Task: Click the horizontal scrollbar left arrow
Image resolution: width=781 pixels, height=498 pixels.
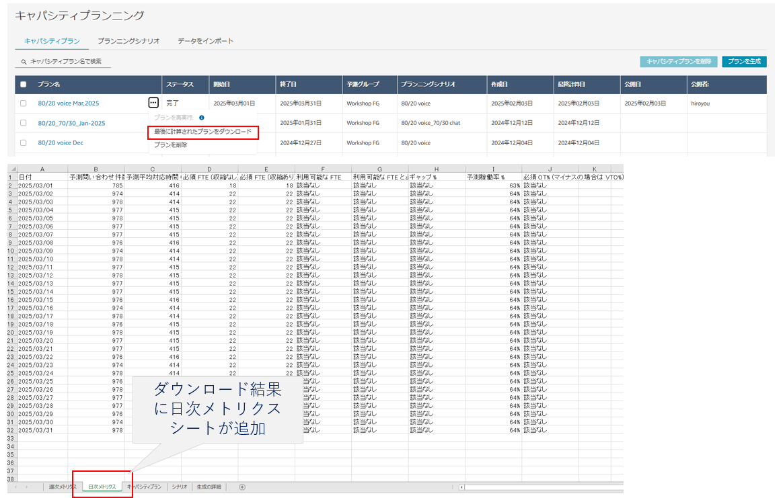Action: (461, 487)
